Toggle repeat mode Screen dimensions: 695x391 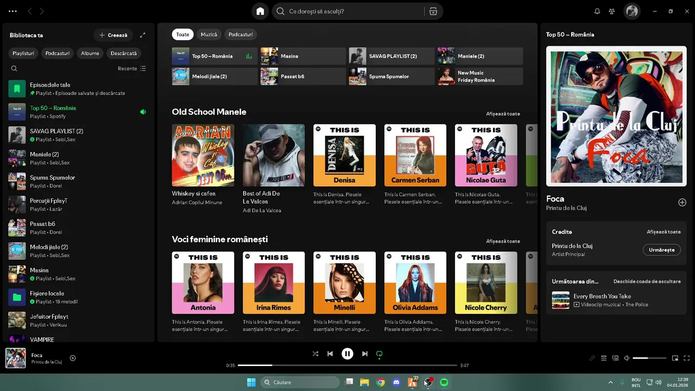click(x=380, y=354)
